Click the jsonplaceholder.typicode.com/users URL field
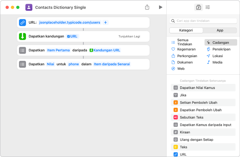The image size is (240, 157). [70, 23]
